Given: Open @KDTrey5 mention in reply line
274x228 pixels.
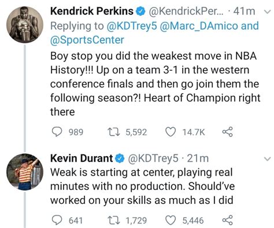Looking at the screenshot, I should point(132,26).
